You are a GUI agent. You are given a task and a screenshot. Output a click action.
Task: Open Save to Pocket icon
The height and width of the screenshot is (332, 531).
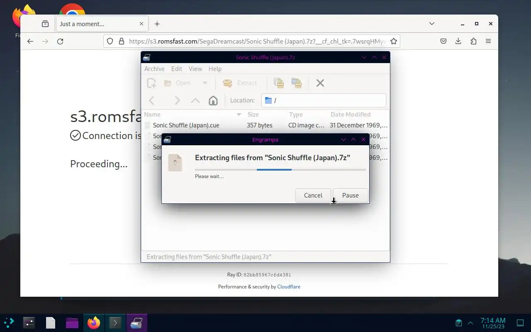point(443,41)
